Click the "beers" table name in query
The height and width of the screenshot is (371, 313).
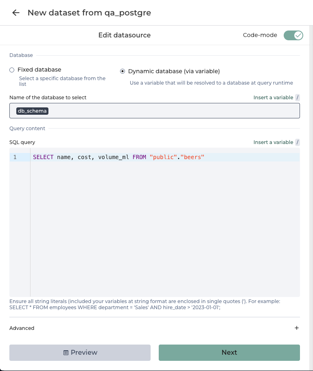[x=193, y=157]
